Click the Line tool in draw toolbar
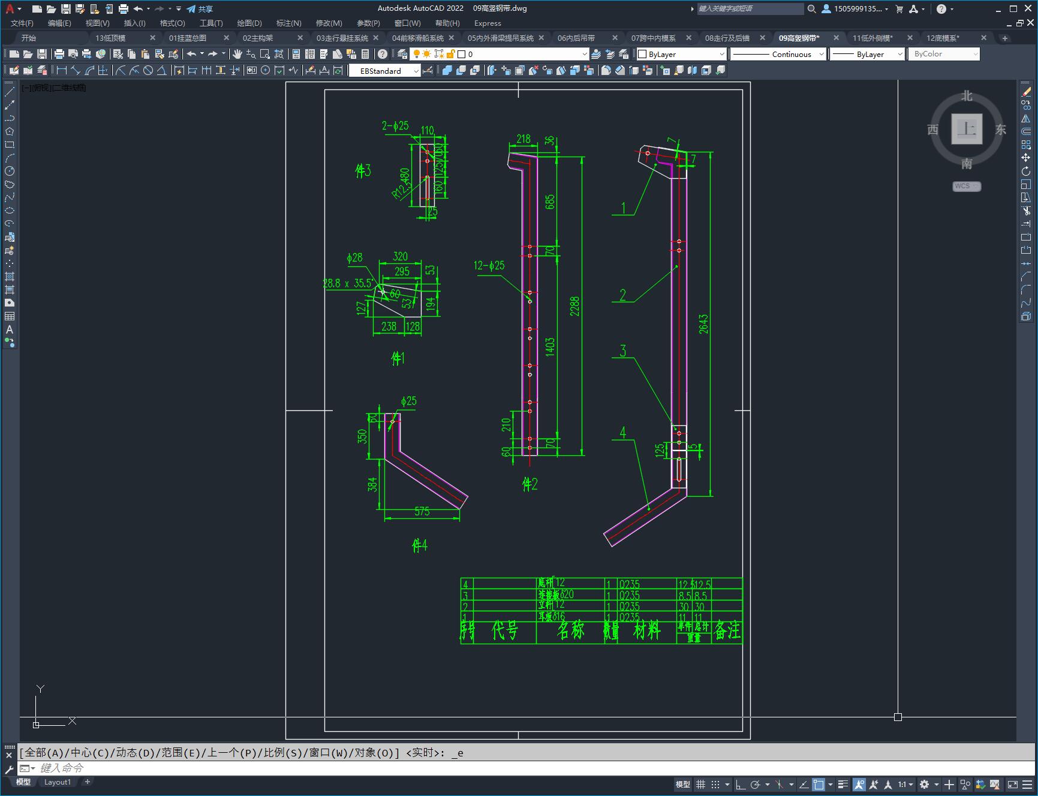 (x=10, y=92)
